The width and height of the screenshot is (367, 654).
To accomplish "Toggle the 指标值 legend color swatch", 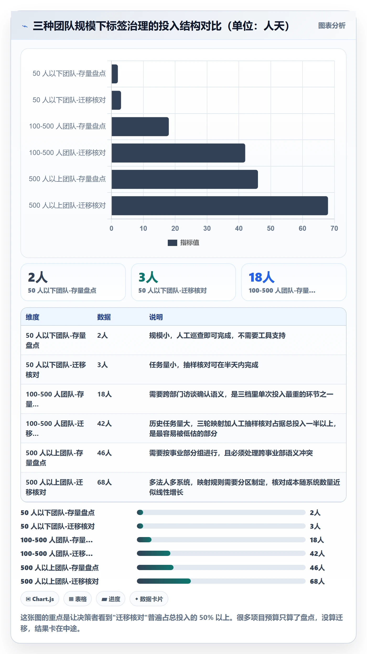I will (x=172, y=243).
